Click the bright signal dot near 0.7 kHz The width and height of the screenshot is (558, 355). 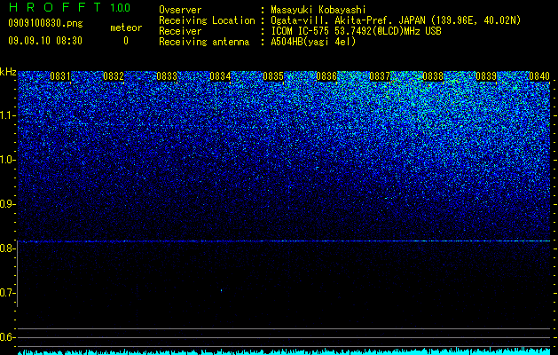(x=222, y=290)
